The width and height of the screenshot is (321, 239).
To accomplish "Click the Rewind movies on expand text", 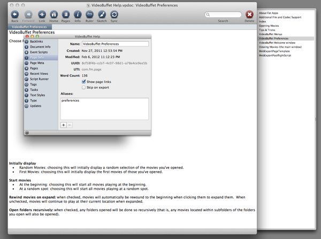I will 32,197.
